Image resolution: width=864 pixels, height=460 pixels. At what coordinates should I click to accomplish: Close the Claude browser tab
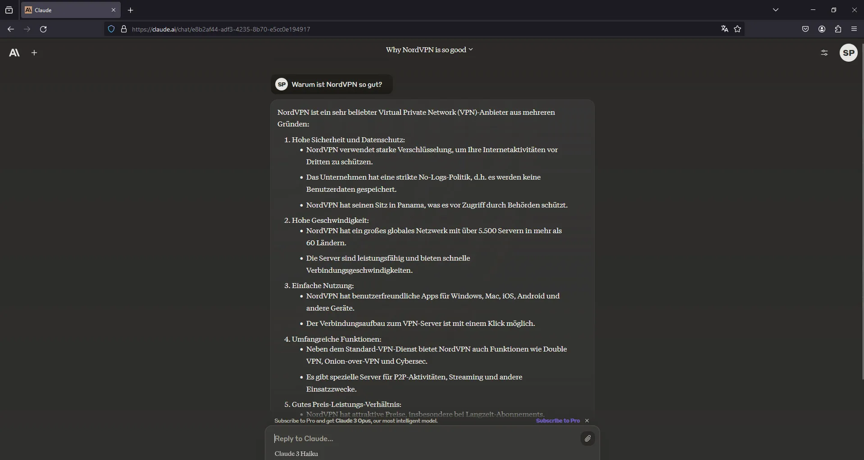coord(114,10)
